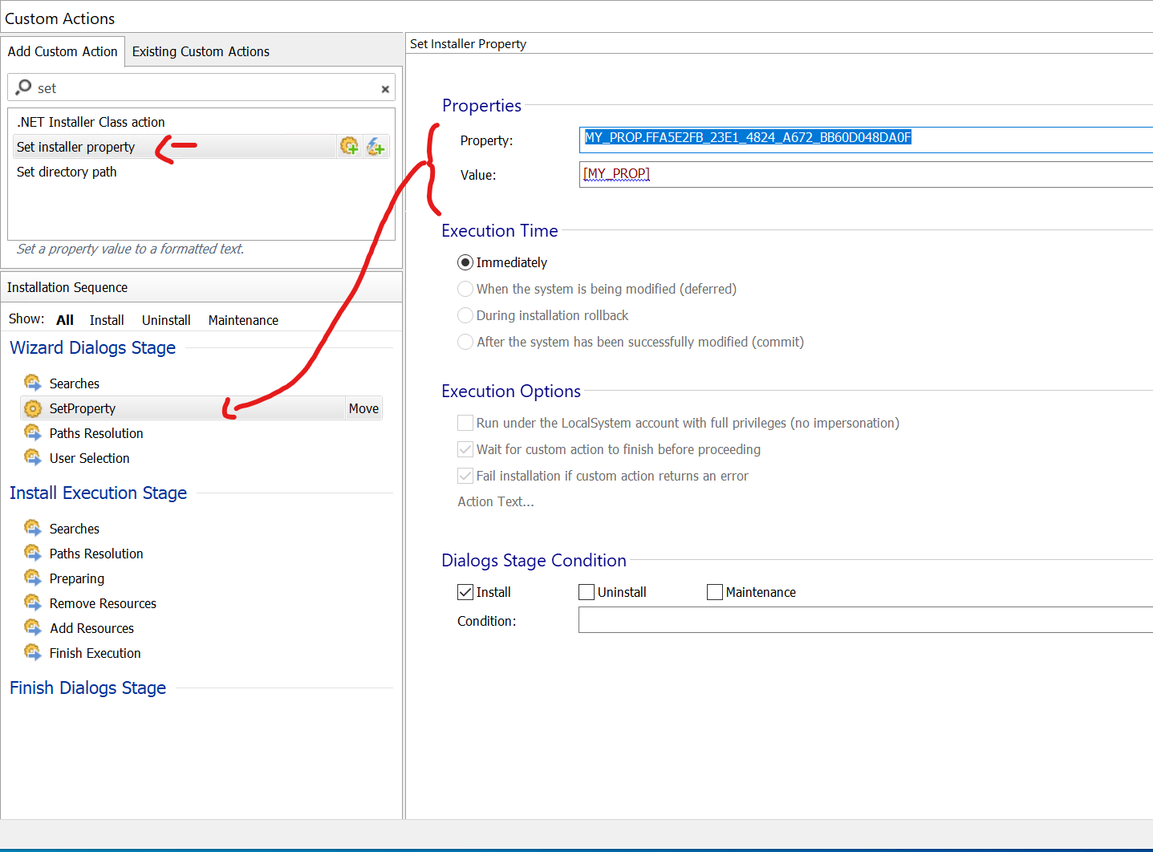Open the Add Custom Action tab

[x=63, y=51]
